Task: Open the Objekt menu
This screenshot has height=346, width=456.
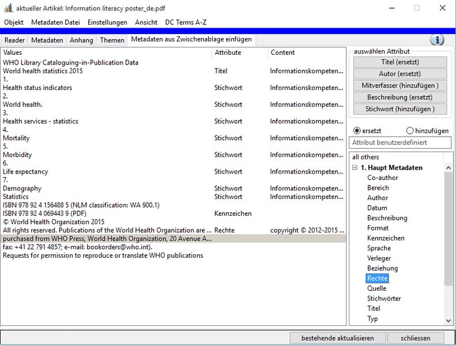Action: (x=14, y=22)
